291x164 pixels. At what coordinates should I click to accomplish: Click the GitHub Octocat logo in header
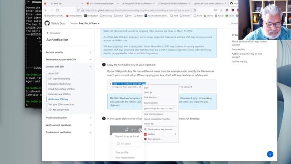click(x=47, y=23)
